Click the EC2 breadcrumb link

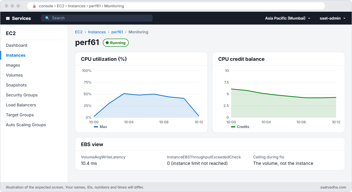pos(79,32)
